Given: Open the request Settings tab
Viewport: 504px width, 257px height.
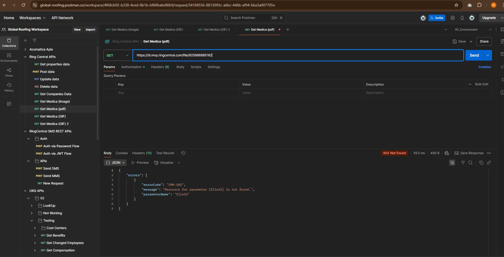Looking at the screenshot, I should (x=214, y=67).
